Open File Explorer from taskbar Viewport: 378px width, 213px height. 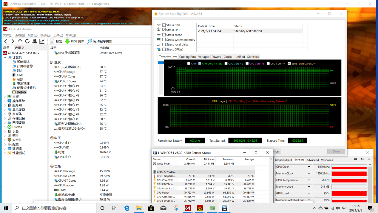139,208
